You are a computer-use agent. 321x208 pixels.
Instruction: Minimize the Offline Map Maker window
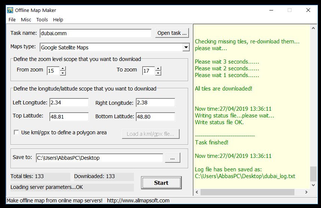(x=271, y=10)
